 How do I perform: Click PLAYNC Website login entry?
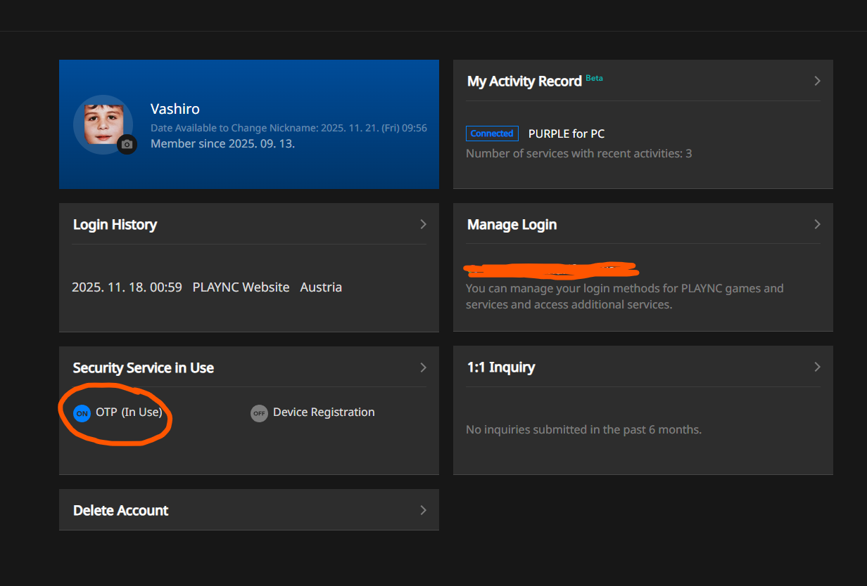tap(241, 287)
